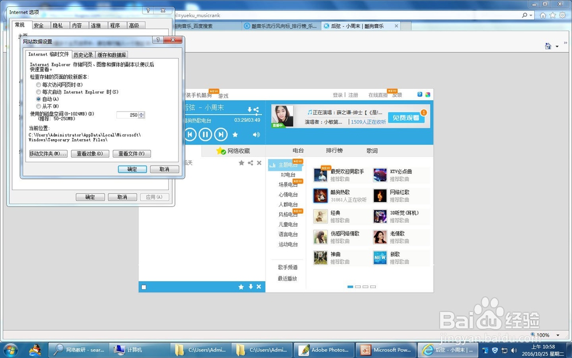Screen dimensions: 572x358
Task: Click the 查看文件 button
Action: pyautogui.click(x=132, y=154)
